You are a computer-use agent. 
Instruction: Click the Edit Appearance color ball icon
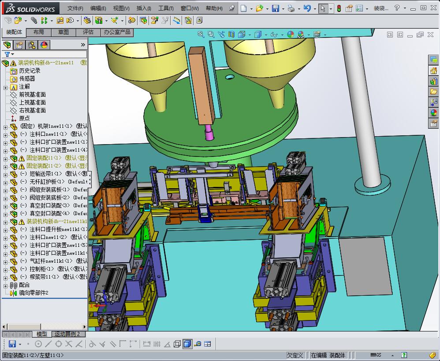coord(291,34)
